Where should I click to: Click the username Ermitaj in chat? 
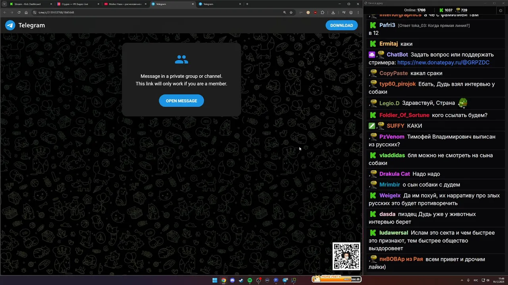(389, 44)
